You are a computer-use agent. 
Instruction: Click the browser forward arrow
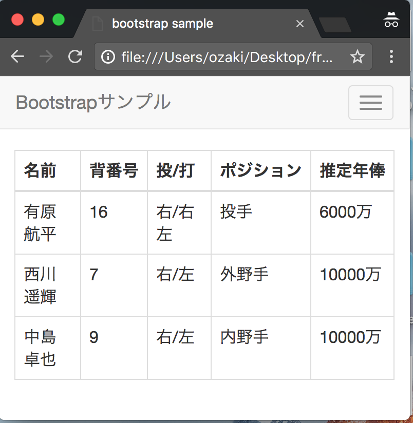coord(46,56)
